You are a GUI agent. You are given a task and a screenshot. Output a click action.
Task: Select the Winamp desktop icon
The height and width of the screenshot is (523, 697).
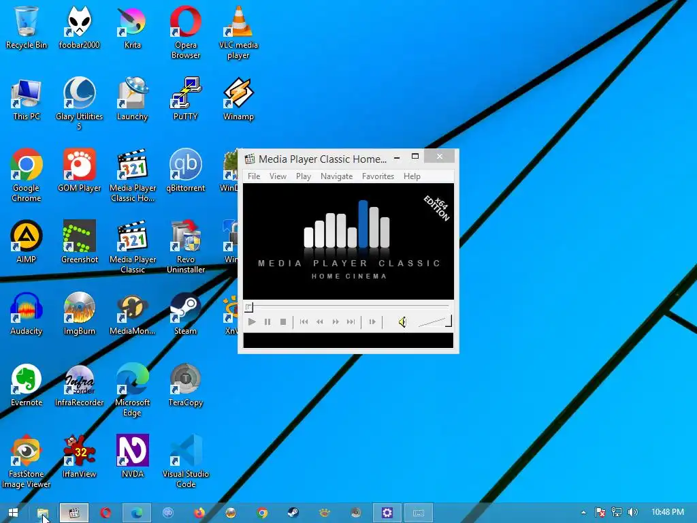(238, 99)
